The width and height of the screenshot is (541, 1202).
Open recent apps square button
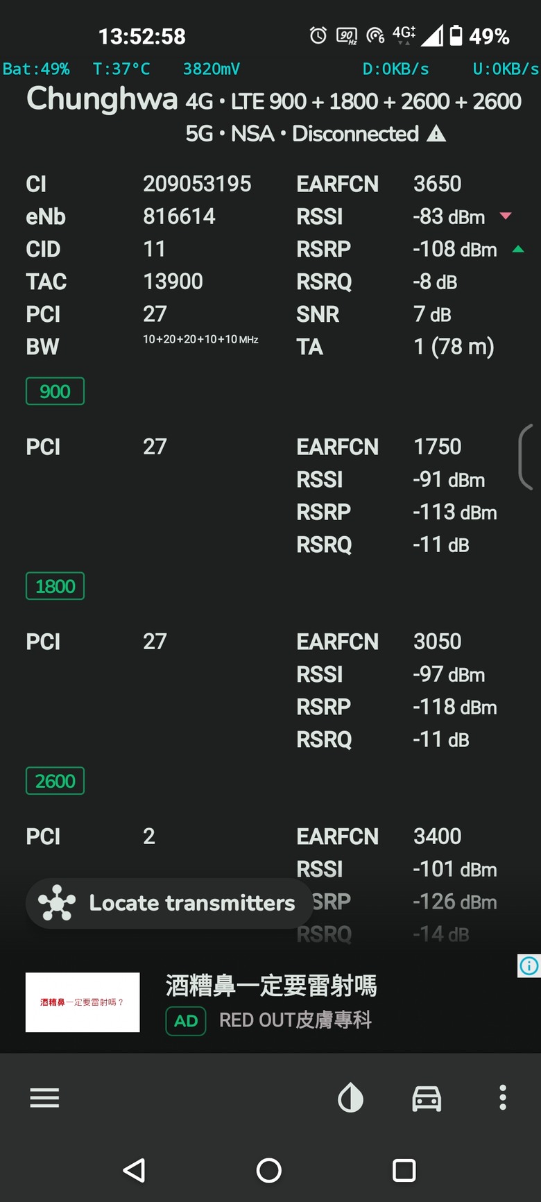point(404,1170)
